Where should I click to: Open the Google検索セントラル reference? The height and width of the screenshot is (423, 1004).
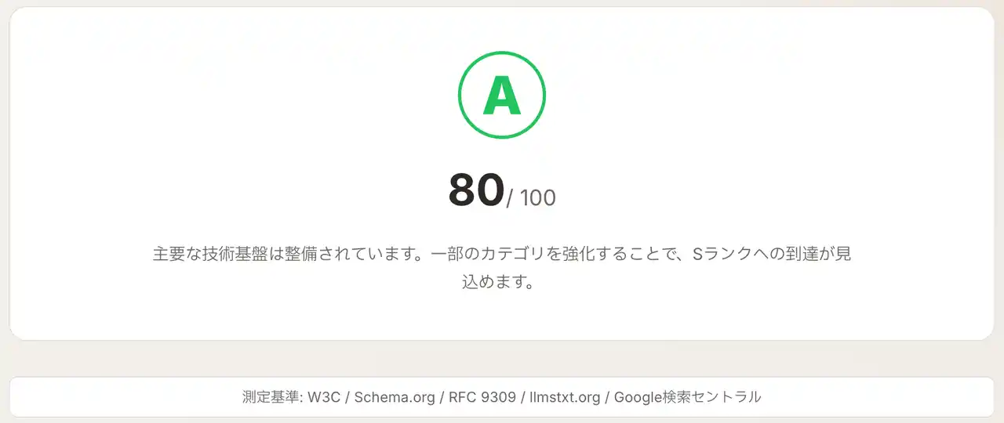point(687,397)
